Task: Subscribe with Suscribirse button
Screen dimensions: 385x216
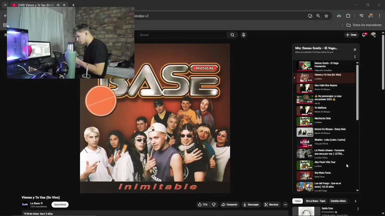Action: (60, 205)
